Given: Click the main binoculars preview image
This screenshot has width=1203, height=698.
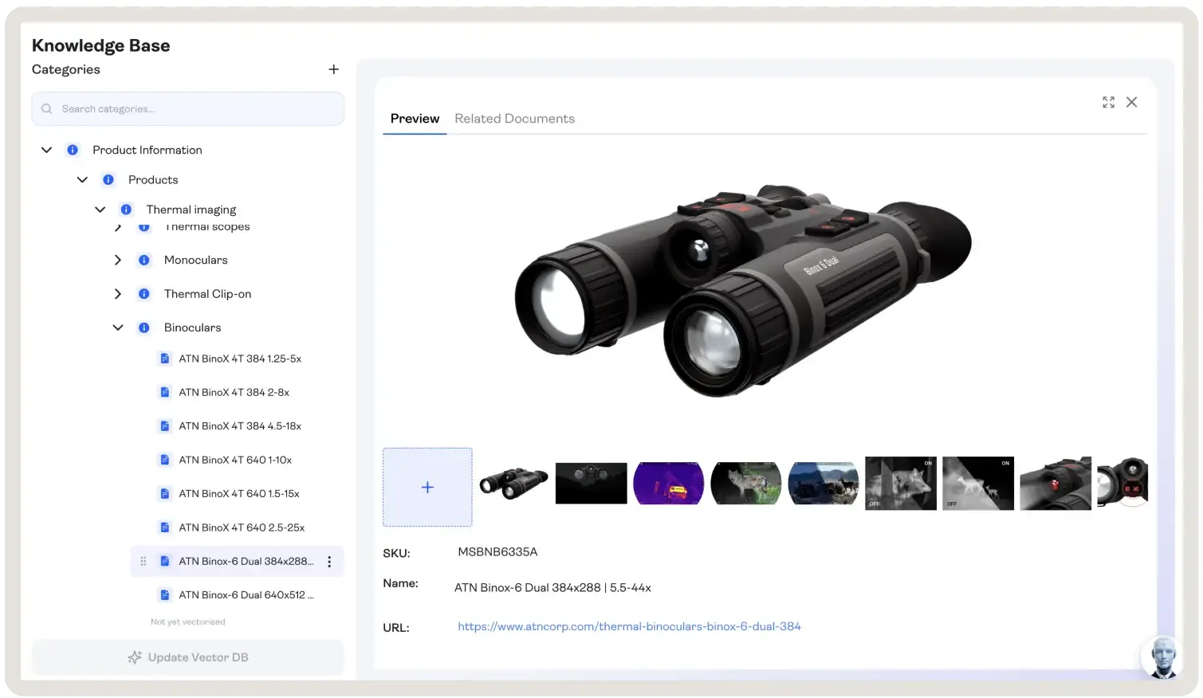Looking at the screenshot, I should (x=743, y=291).
